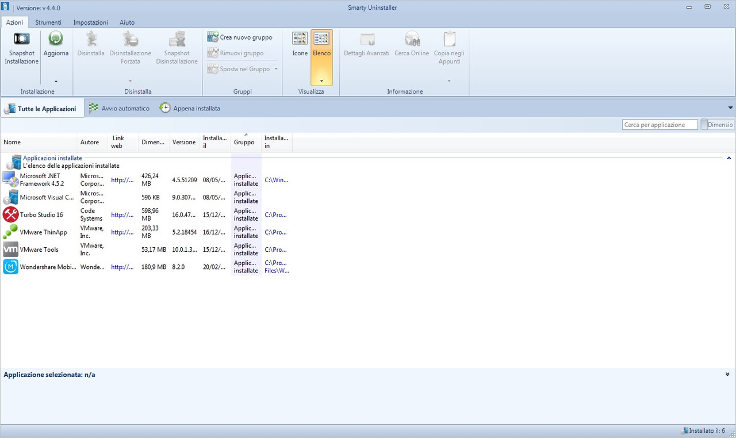The width and height of the screenshot is (736, 438).
Task: Click the Disinstallazione Forzata icon
Action: (131, 39)
